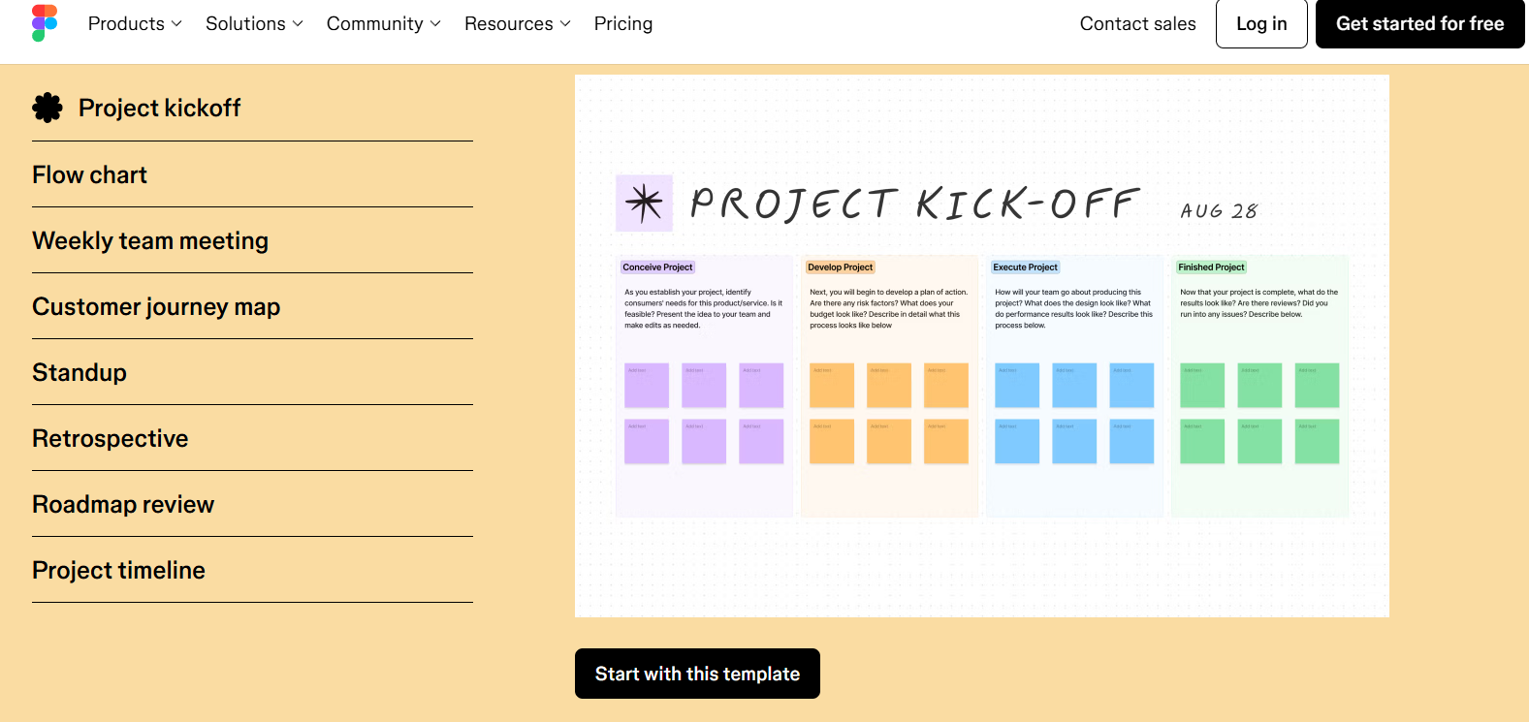Click the Log in button
1529x722 pixels.
click(x=1261, y=23)
